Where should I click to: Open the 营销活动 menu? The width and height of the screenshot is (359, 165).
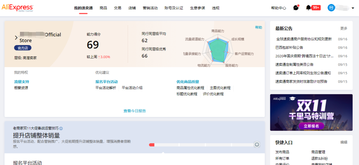click(x=150, y=8)
